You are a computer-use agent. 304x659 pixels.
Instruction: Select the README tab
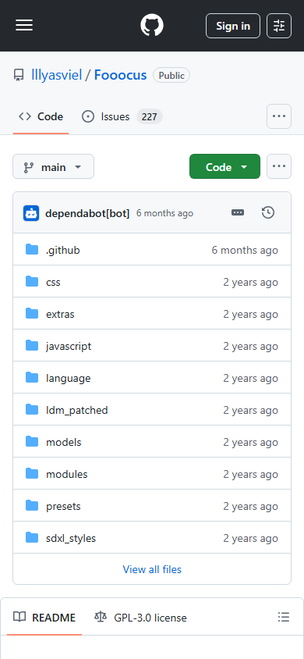(x=44, y=618)
